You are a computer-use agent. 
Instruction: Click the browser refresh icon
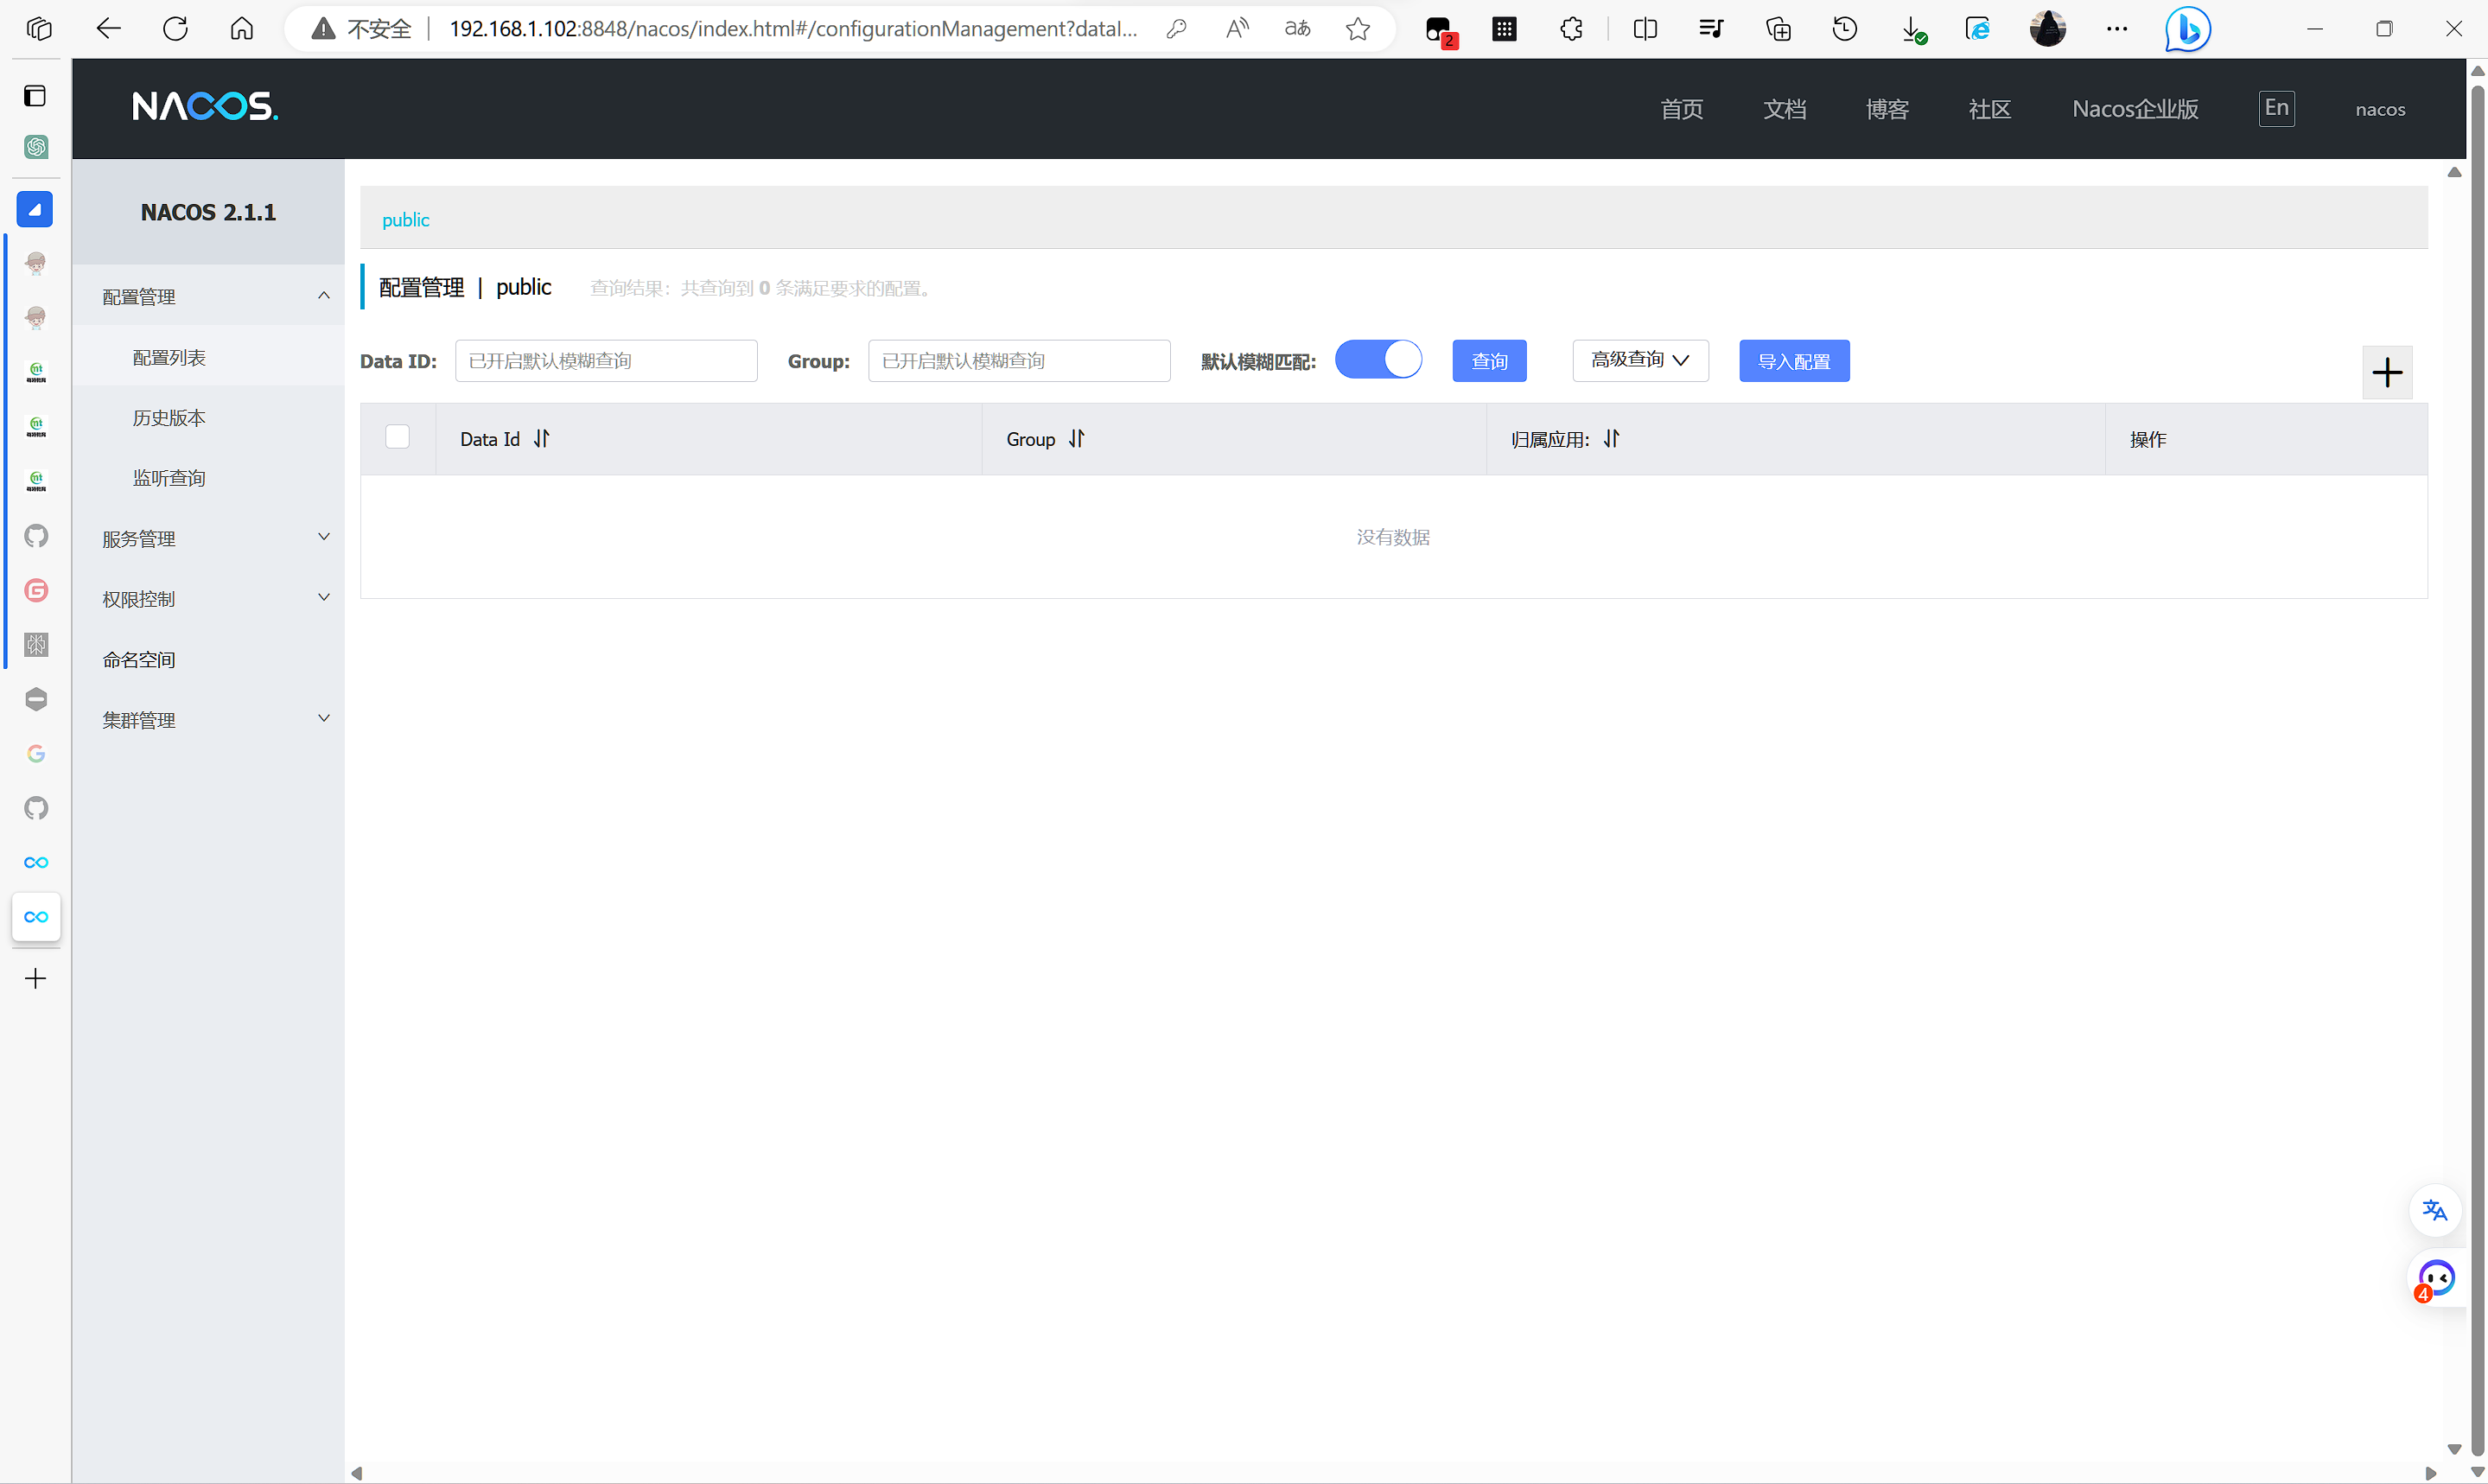pos(175,29)
